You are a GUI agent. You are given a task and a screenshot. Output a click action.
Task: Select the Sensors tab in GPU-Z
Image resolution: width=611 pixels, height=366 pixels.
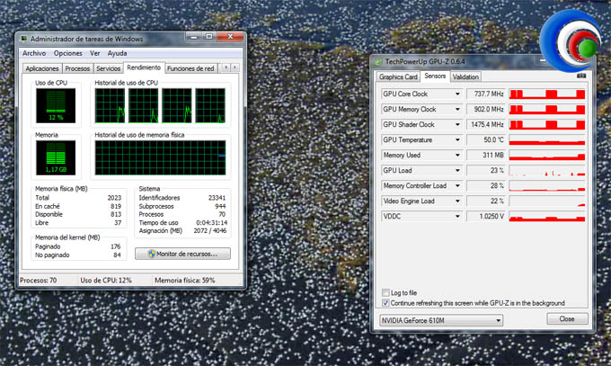pyautogui.click(x=435, y=76)
